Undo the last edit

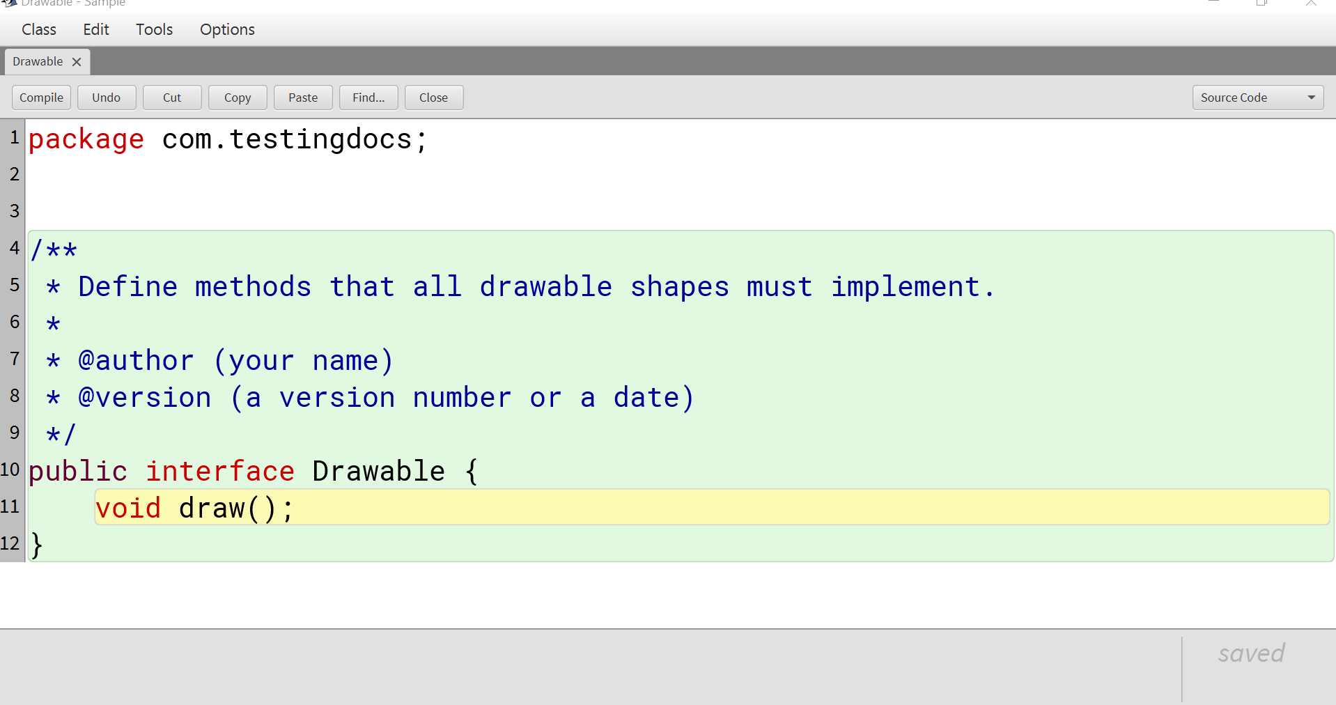(x=106, y=97)
